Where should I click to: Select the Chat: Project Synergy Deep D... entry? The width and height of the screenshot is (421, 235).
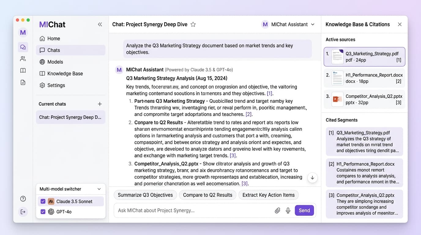pos(71,117)
